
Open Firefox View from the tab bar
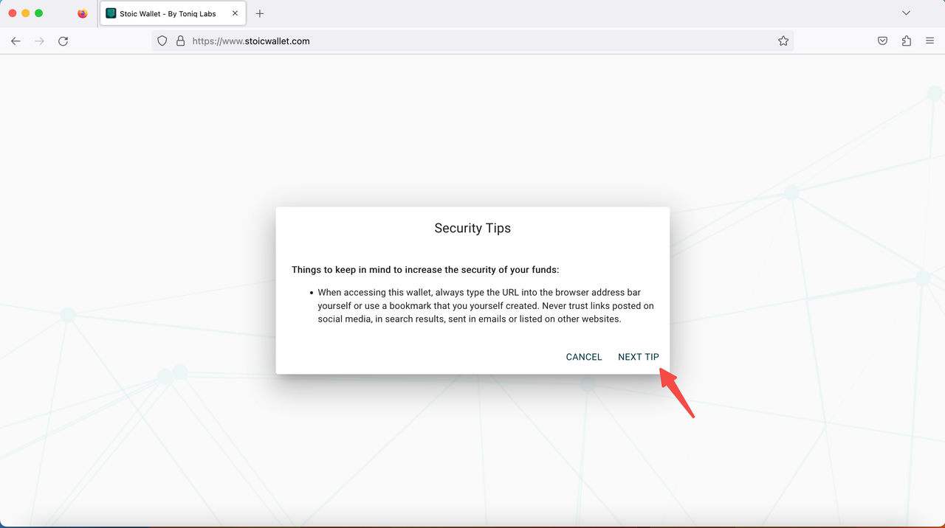pyautogui.click(x=83, y=13)
